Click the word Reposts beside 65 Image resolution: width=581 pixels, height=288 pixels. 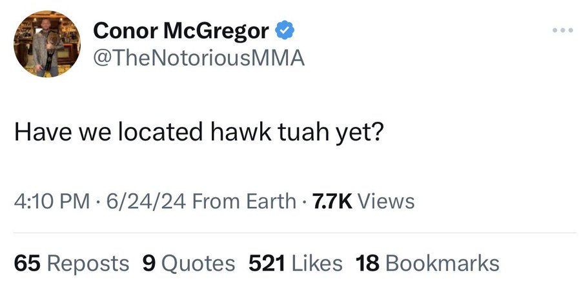88,264
